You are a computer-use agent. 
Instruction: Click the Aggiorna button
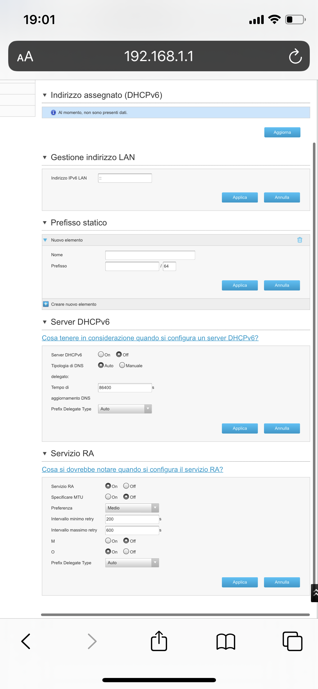[282, 132]
